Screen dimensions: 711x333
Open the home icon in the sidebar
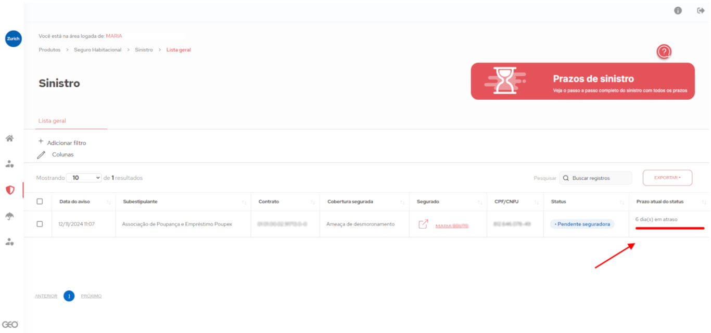coord(9,139)
